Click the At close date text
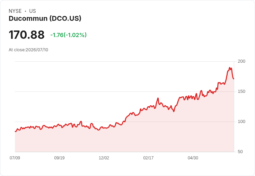 coord(28,50)
